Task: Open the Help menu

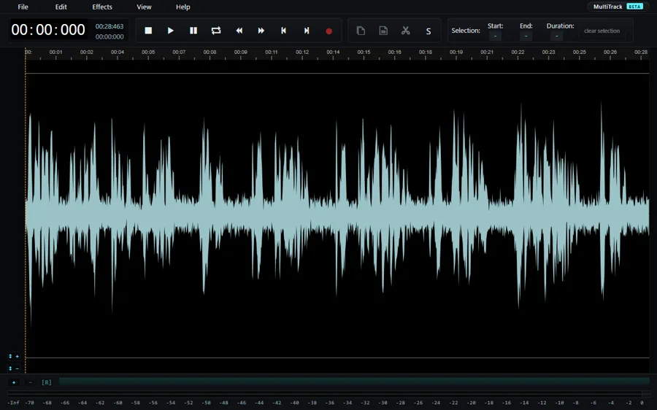Action: [183, 7]
